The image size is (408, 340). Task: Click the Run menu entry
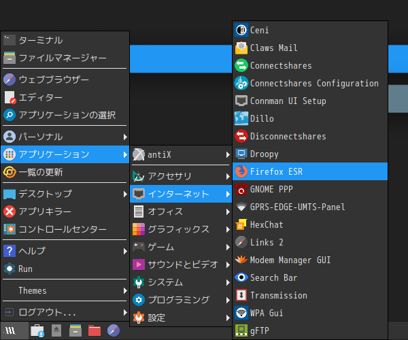tap(65, 269)
